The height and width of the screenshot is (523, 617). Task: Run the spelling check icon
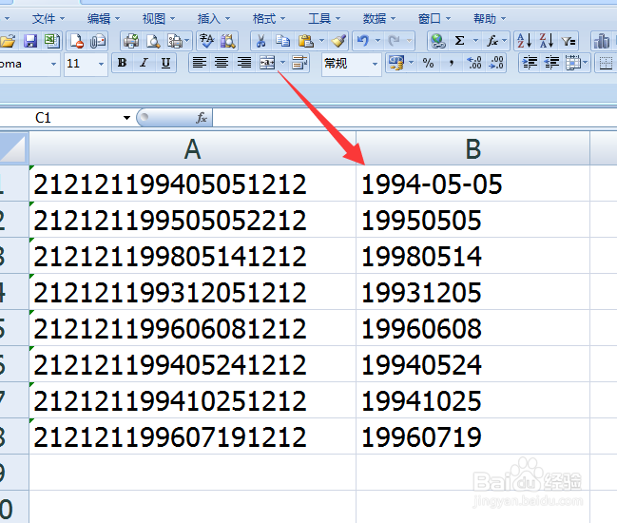[206, 41]
